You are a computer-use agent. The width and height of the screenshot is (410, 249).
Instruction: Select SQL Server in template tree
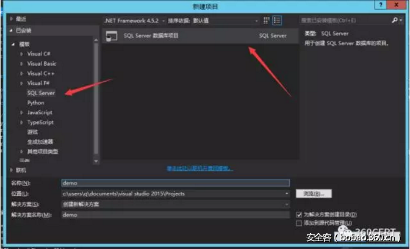[x=41, y=93]
